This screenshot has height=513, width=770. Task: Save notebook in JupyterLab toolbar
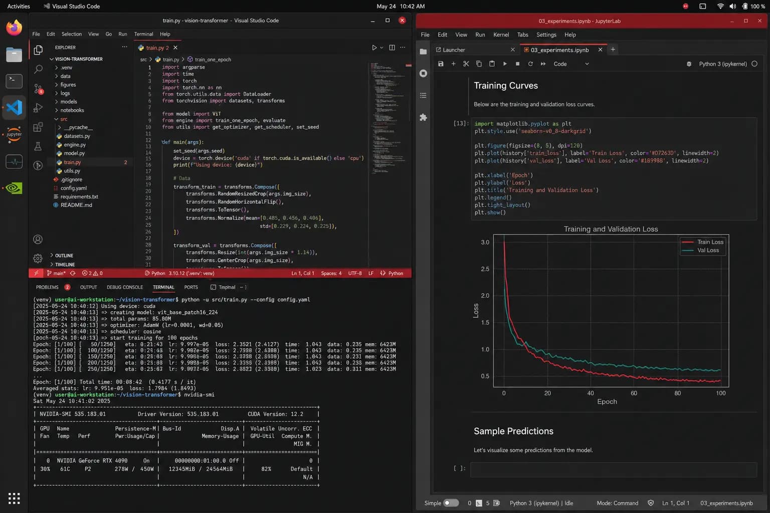tap(441, 64)
